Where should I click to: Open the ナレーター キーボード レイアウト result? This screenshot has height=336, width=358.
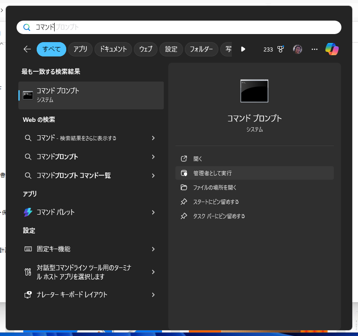coord(91,295)
